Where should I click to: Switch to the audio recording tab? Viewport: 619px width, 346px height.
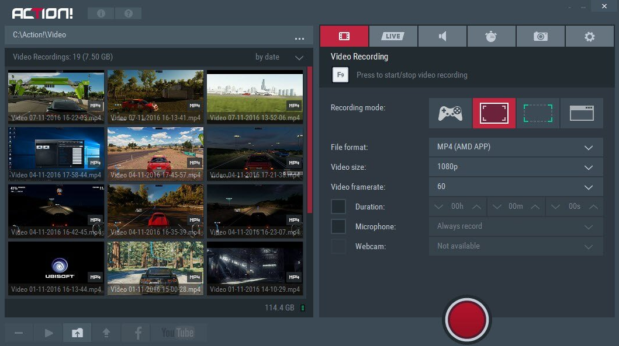coord(442,36)
